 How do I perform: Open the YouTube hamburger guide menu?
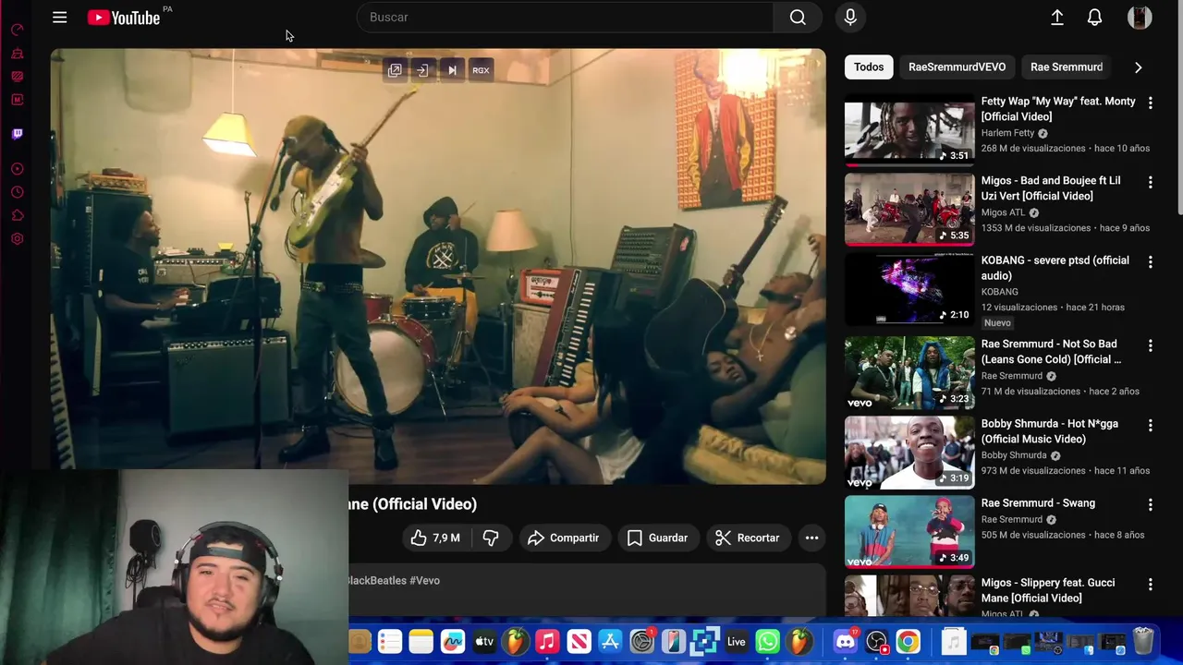59,18
